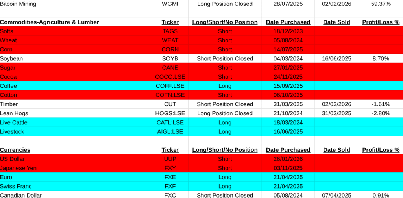Click the Softs row's "Short" position cell
Image resolution: width=403 pixels, height=198 pixels.
225,31
